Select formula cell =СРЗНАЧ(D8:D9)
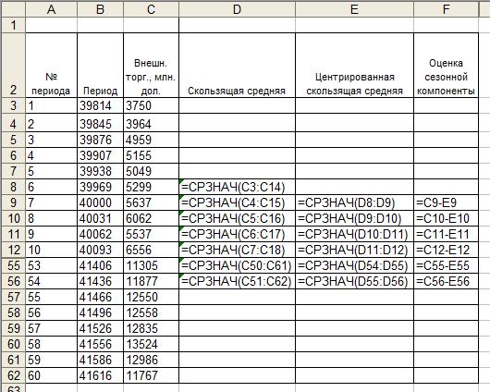 pos(354,202)
